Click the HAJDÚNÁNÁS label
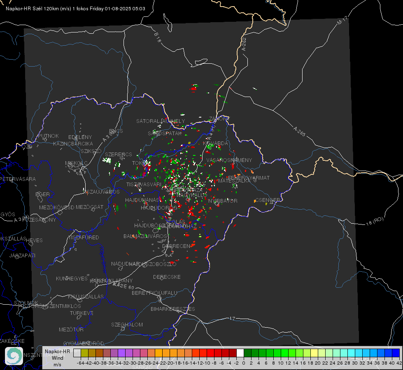Screen dimensions: 403x370 142,200
